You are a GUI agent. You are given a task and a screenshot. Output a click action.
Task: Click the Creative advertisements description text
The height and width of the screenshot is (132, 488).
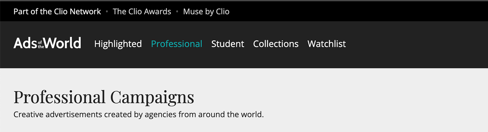[139, 114]
